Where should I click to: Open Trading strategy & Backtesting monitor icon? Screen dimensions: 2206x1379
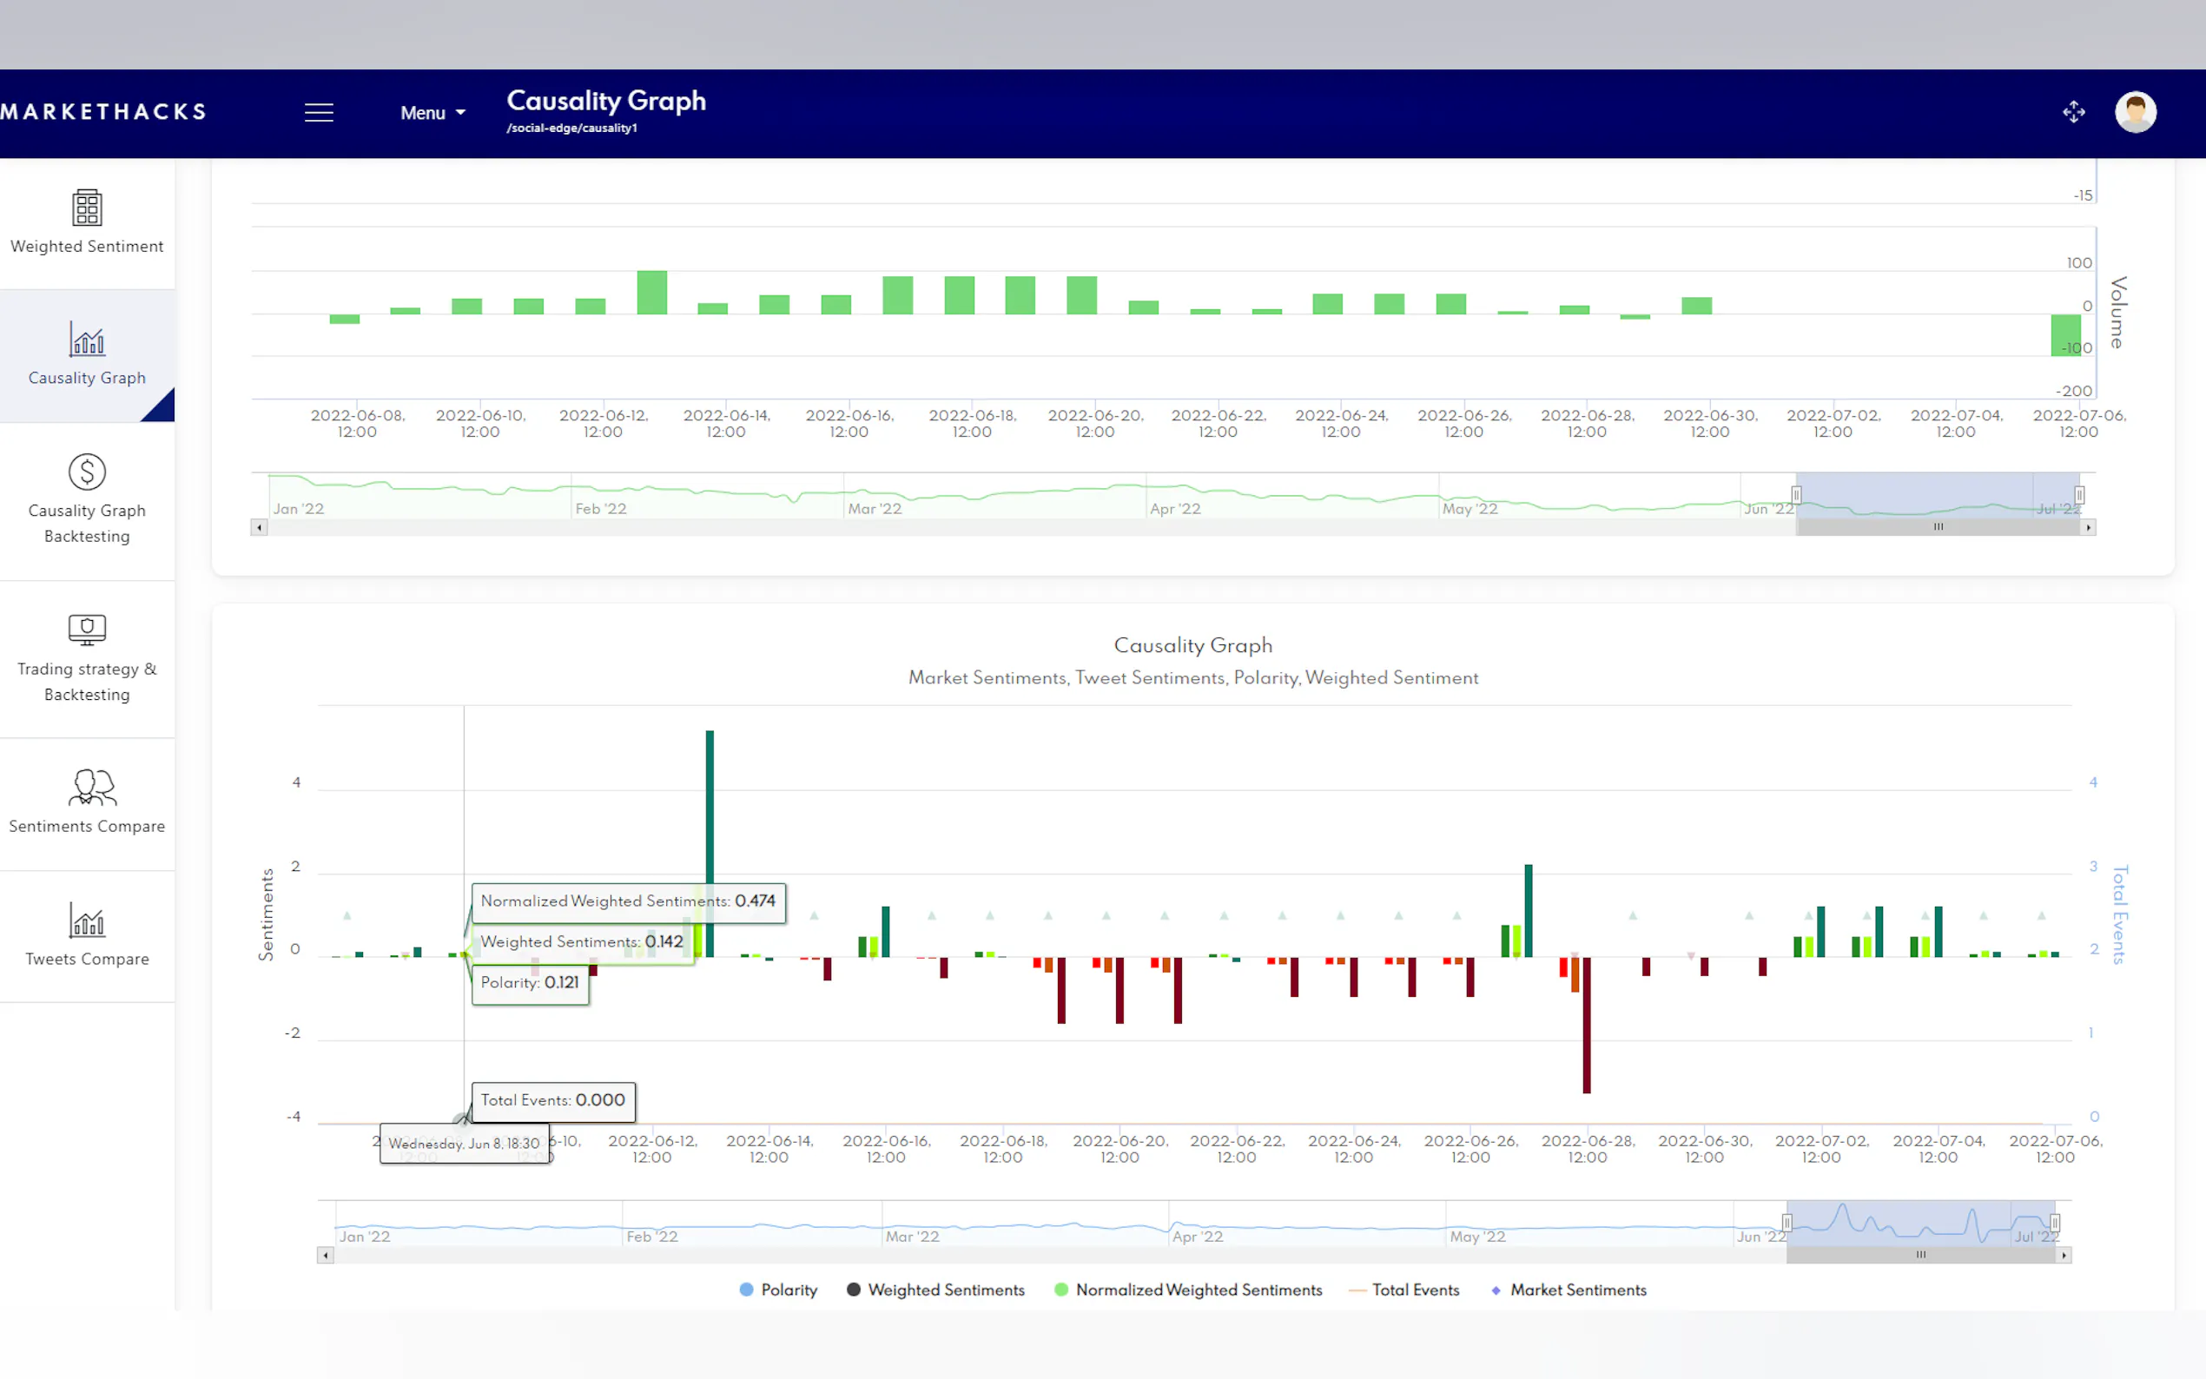click(87, 630)
